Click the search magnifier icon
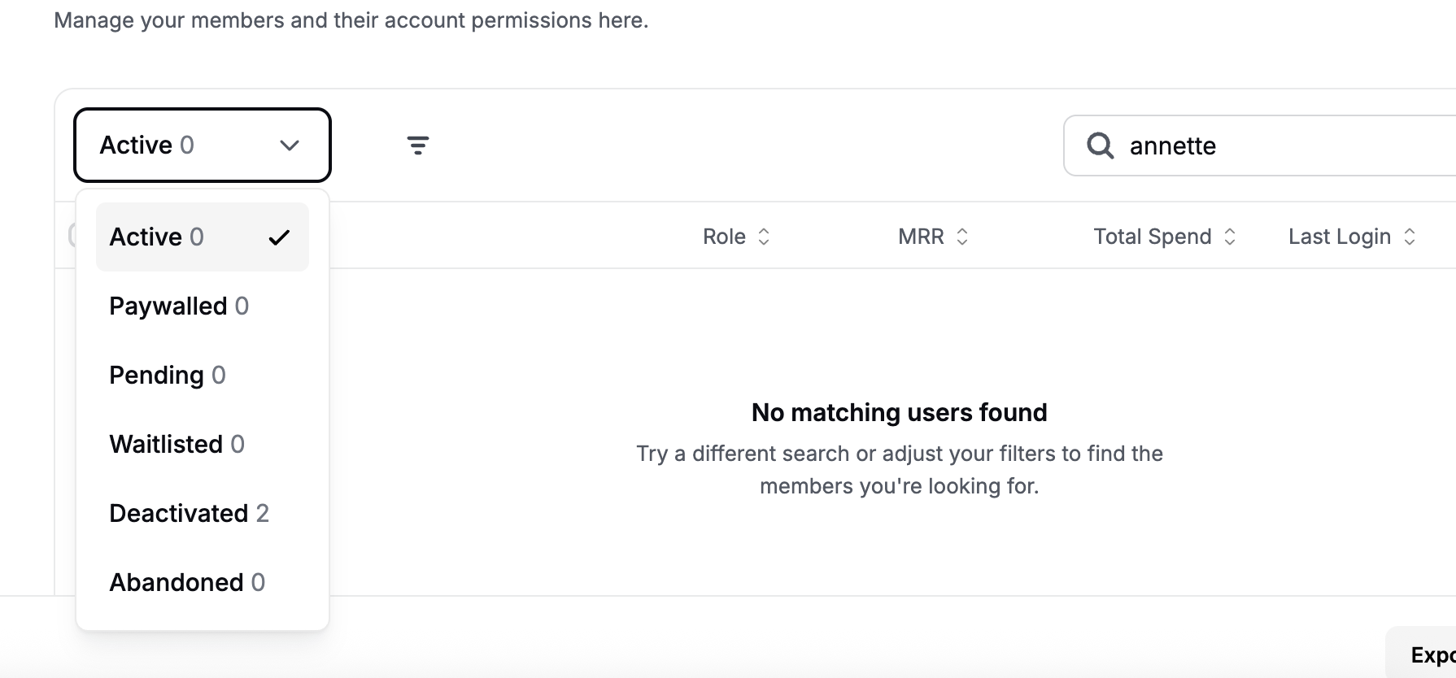The image size is (1456, 678). (x=1100, y=146)
